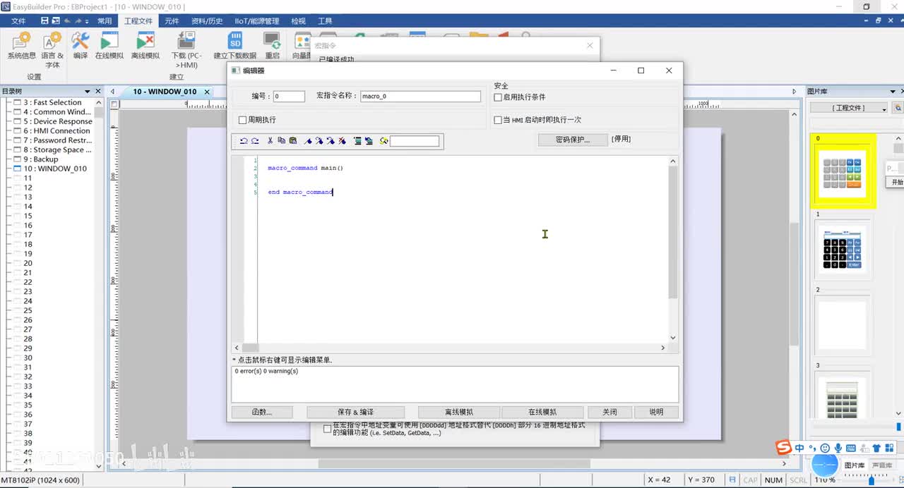The image size is (904, 488).
Task: Start 离线模拟 from the ribbon
Action: (145, 46)
